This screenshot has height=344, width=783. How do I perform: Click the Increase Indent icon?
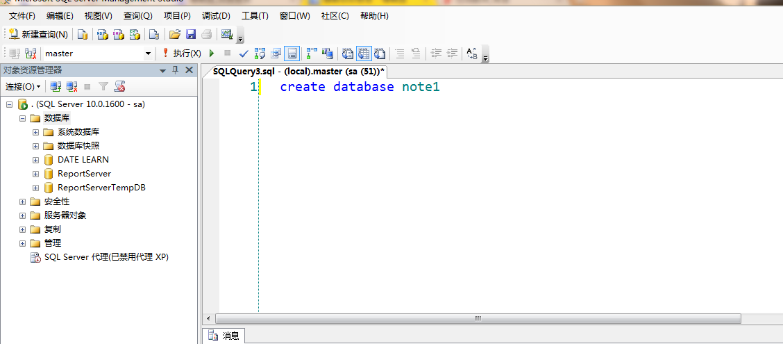[x=452, y=53]
